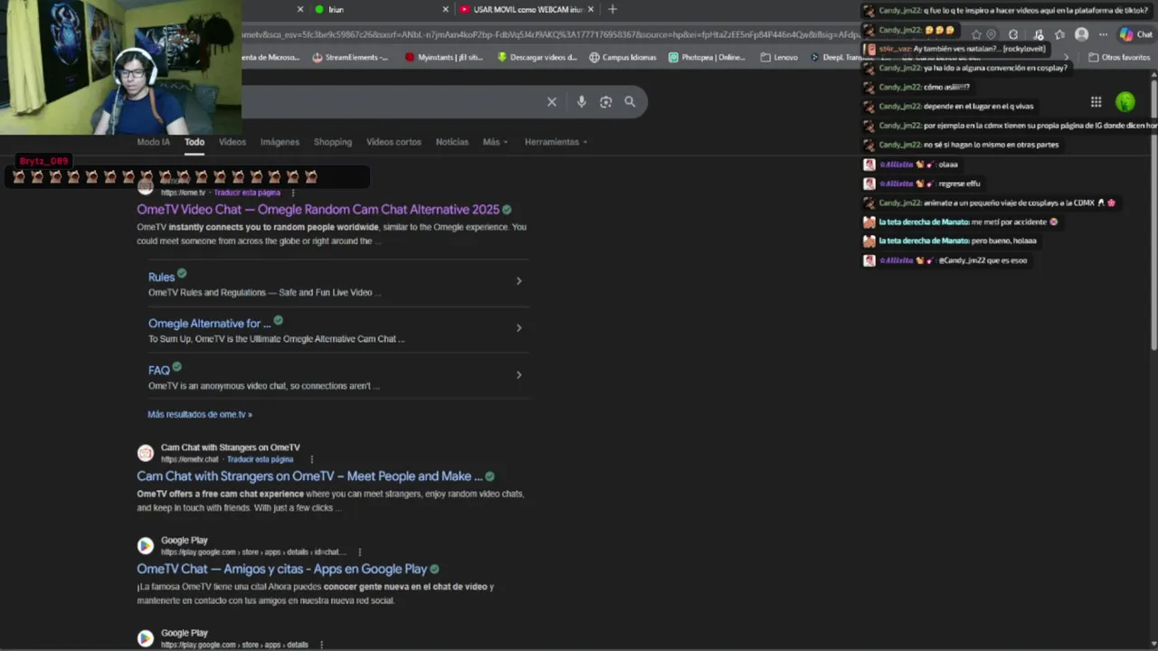Screen dimensions: 1158x651
Task: Switch to Shopping results tab
Action: [x=332, y=142]
